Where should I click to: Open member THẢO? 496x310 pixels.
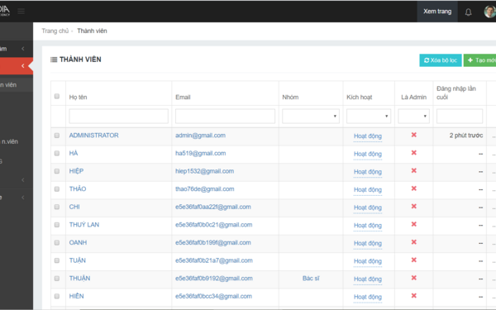[x=78, y=188]
